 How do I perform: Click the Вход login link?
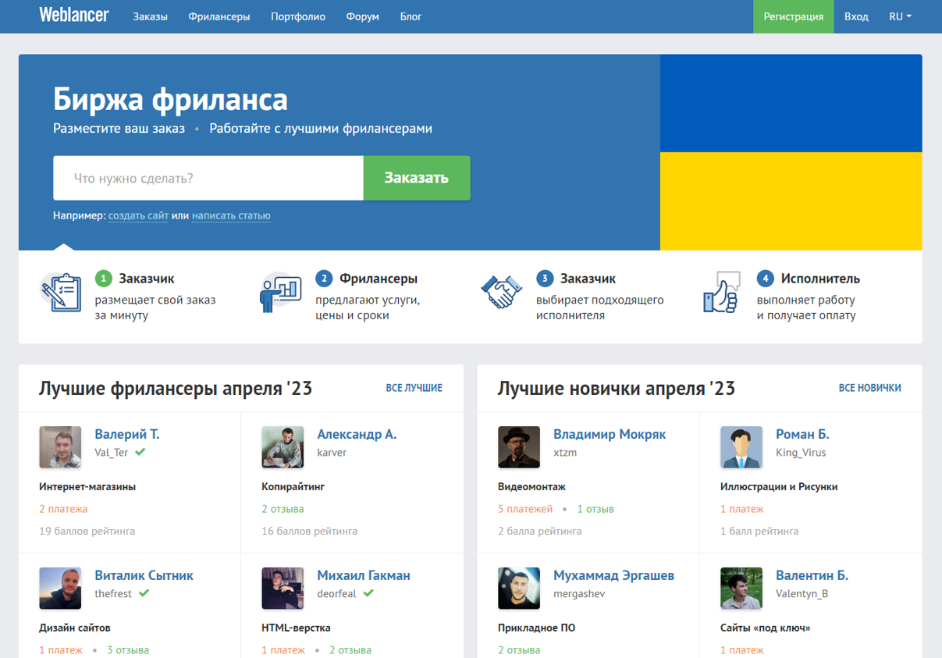856,16
